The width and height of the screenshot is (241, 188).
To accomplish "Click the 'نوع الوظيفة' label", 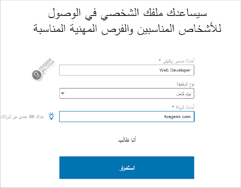I will point(185,84).
